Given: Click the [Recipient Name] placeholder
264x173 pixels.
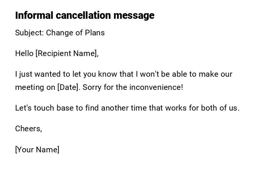Looking at the screenshot, I should click(67, 53).
